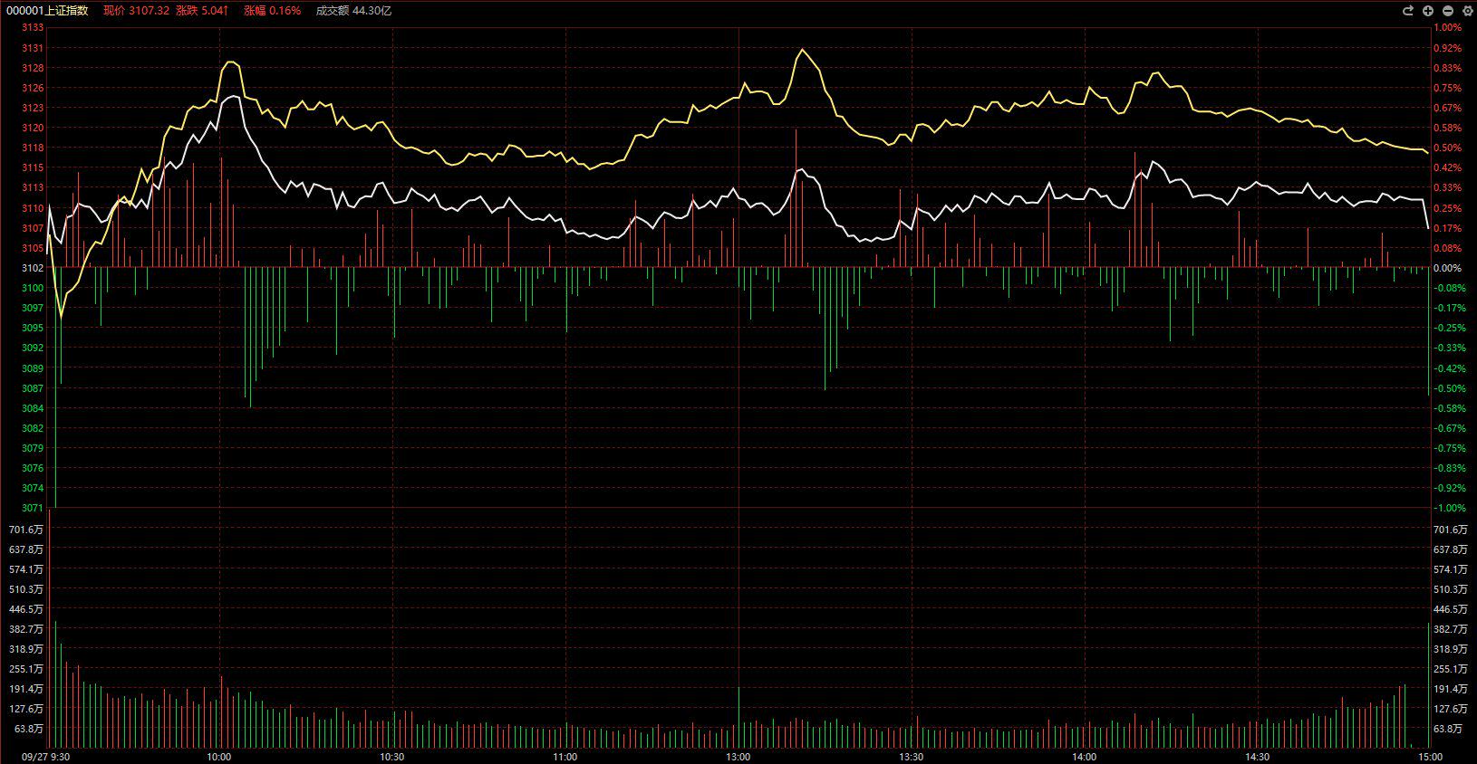The image size is (1477, 764).
Task: Click the -0.50% right axis label
Action: pyautogui.click(x=1450, y=388)
